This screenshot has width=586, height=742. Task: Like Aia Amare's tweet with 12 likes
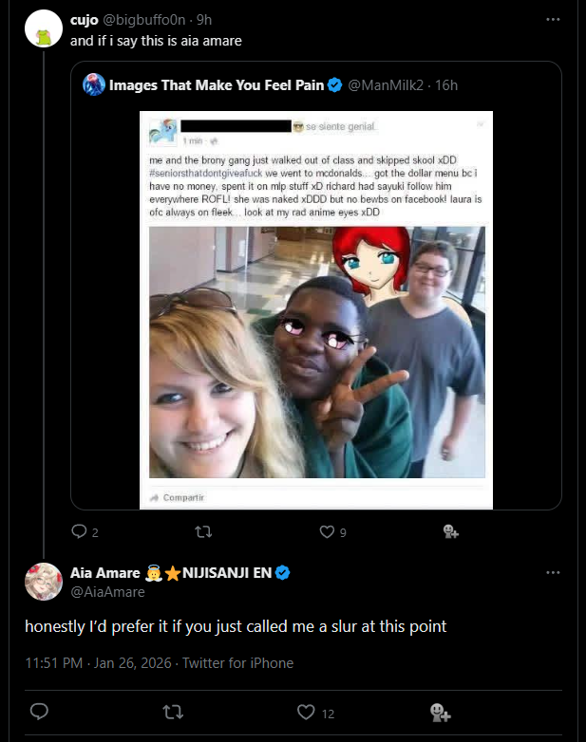click(x=306, y=712)
